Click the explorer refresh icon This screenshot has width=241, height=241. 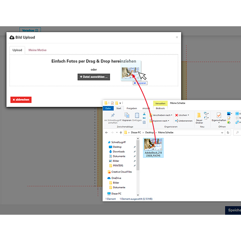pos(228,132)
